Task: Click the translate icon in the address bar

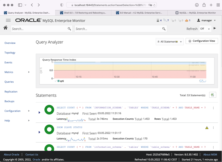Action: click(x=150, y=5)
